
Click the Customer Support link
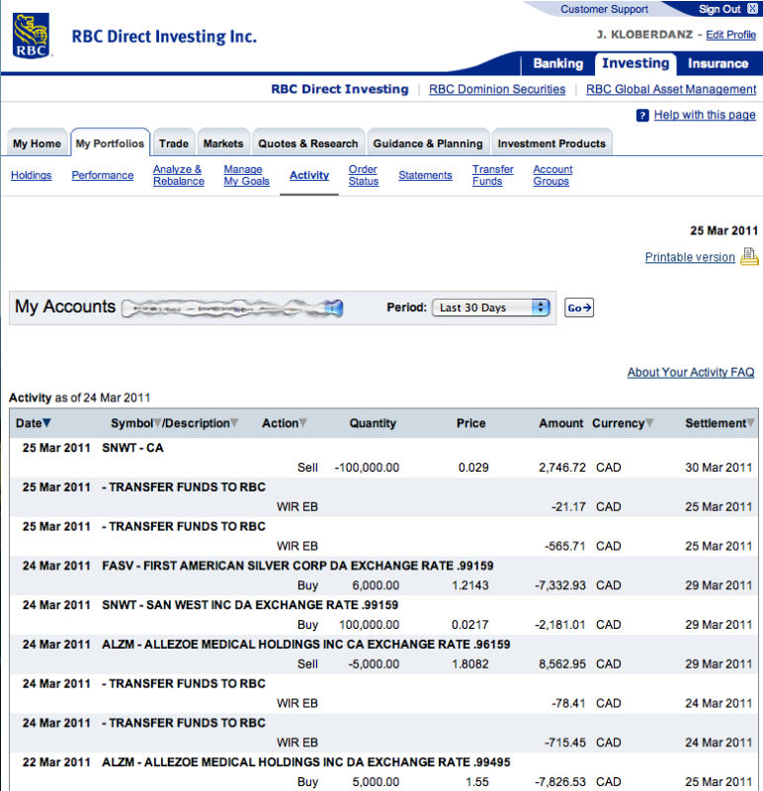coord(604,9)
